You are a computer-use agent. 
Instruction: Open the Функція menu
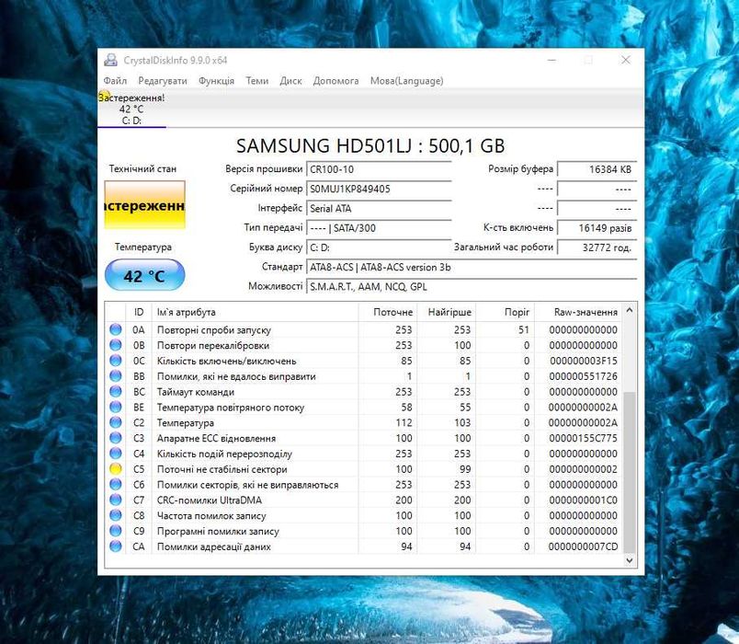pos(216,81)
